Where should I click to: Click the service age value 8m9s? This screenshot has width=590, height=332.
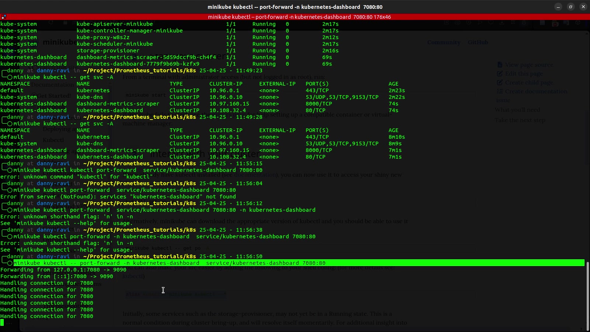tap(395, 143)
